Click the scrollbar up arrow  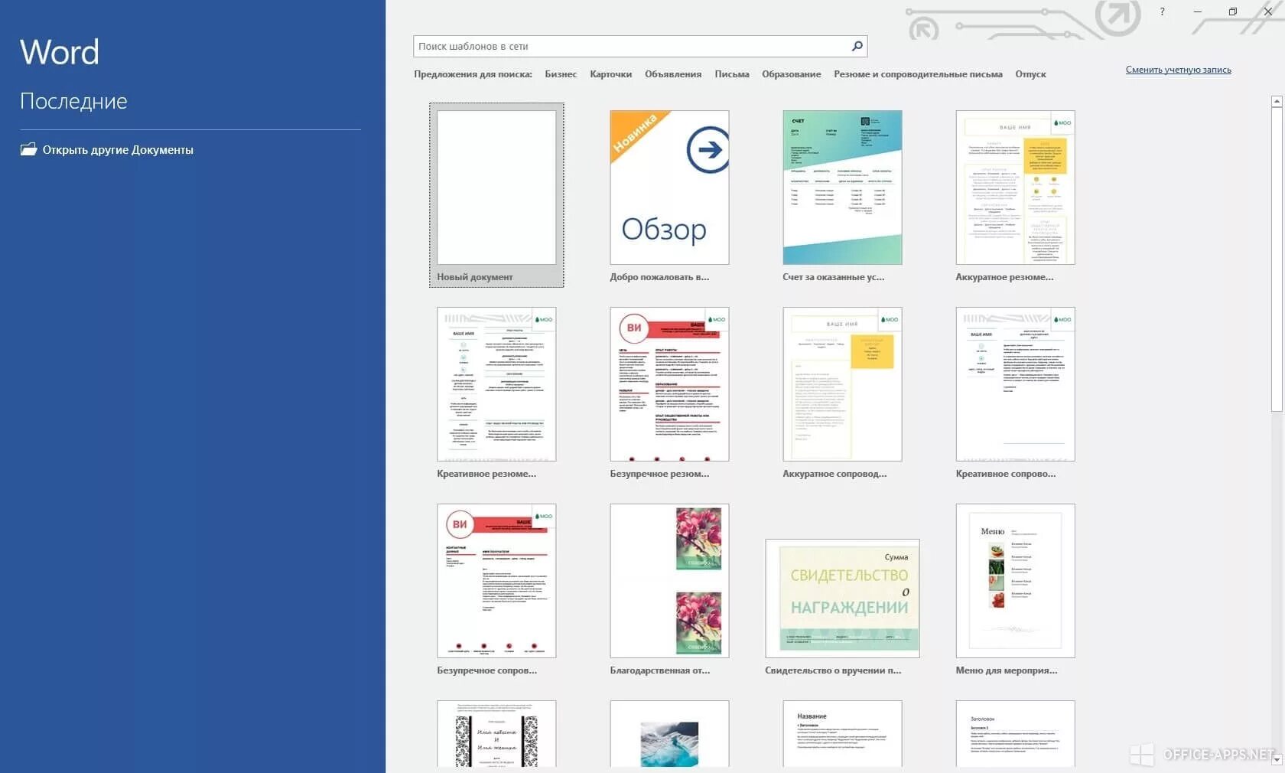[1276, 101]
